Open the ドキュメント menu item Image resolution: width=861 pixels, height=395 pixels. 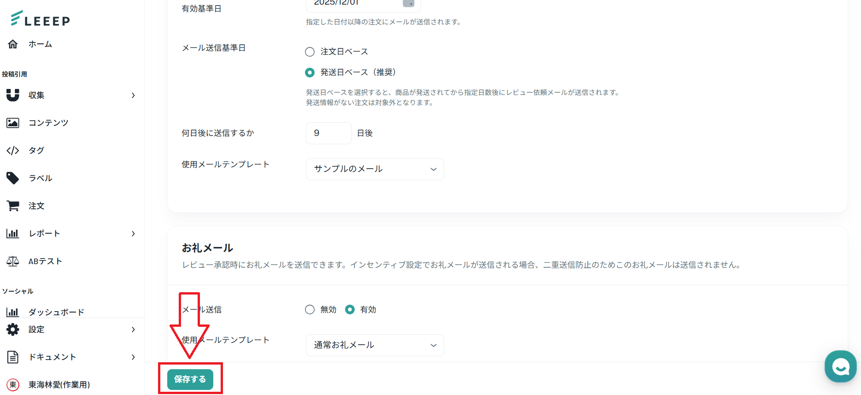point(52,357)
